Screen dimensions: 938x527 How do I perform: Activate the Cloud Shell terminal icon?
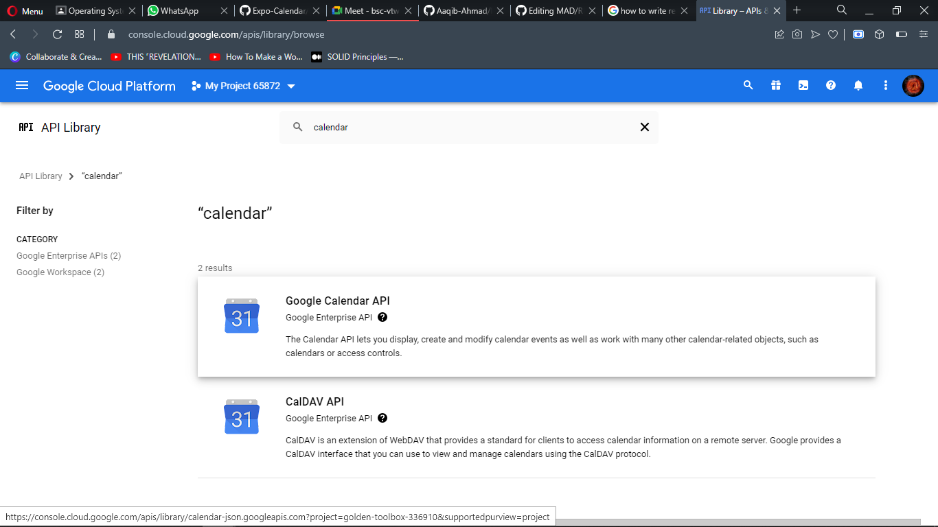pyautogui.click(x=803, y=85)
